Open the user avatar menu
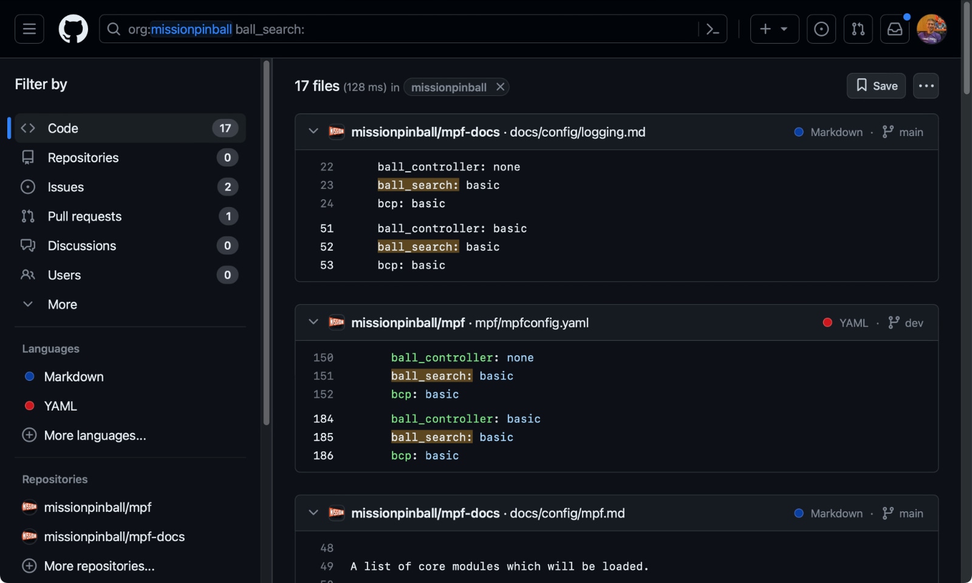 (x=931, y=29)
